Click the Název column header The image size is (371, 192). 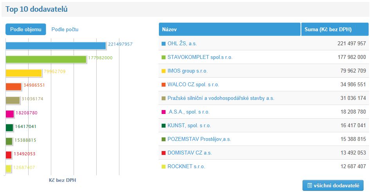[229, 29]
